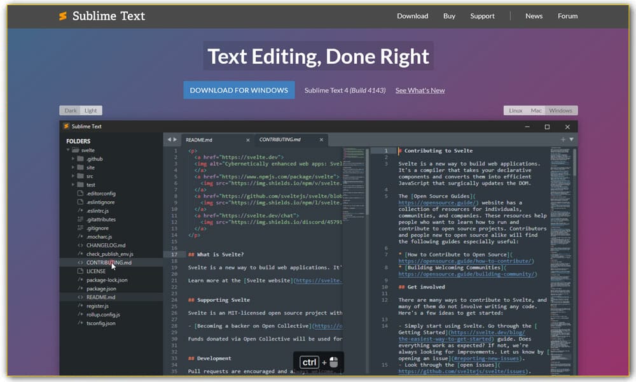Click the DOWNLOAD FOR WINDOWS button
Screen dimensions: 636x382
(x=238, y=90)
